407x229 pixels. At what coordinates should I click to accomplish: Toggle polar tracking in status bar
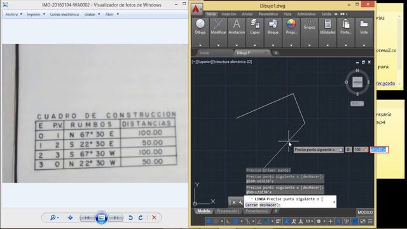point(236,221)
